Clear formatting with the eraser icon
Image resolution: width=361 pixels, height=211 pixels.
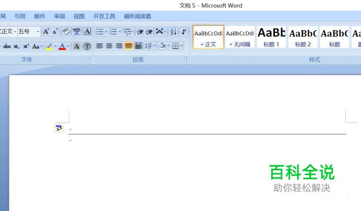click(66, 31)
